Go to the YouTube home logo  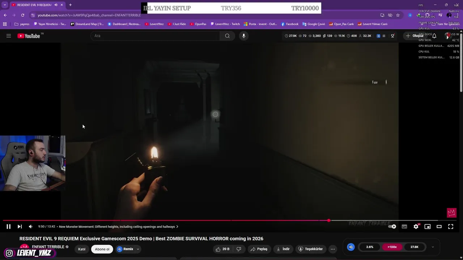coord(29,36)
